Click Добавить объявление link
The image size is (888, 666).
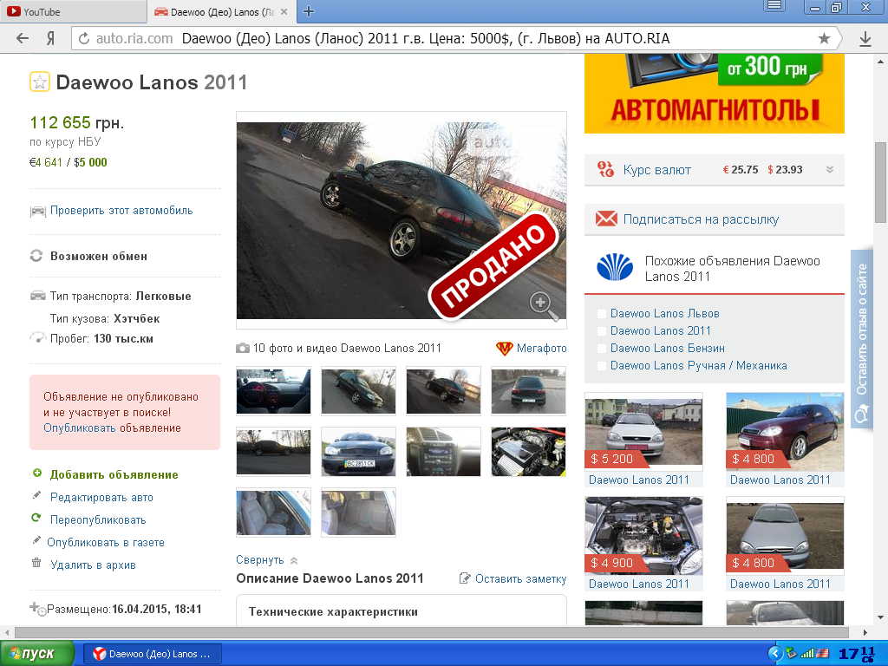[x=114, y=474]
